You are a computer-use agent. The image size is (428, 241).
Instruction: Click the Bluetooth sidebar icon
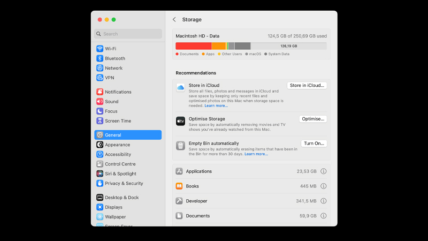[x=100, y=58]
